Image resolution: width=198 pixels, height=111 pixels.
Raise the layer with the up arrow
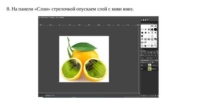pos(146,96)
